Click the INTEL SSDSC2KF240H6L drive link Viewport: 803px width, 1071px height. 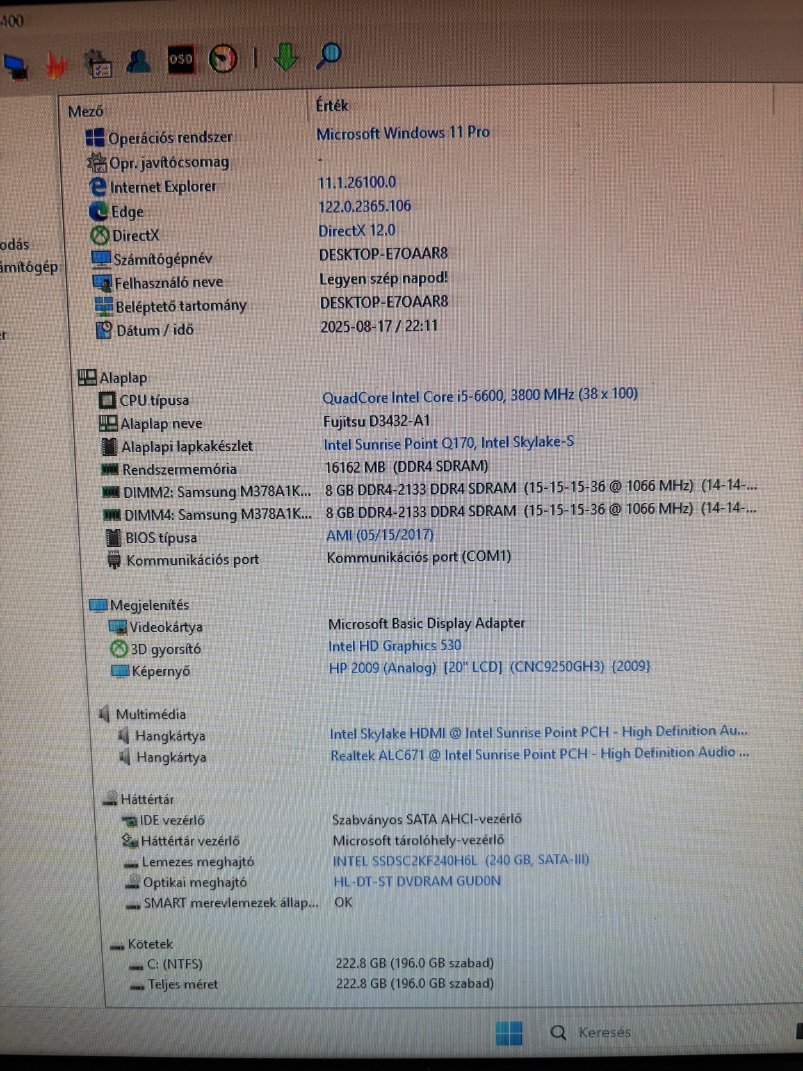pos(460,860)
